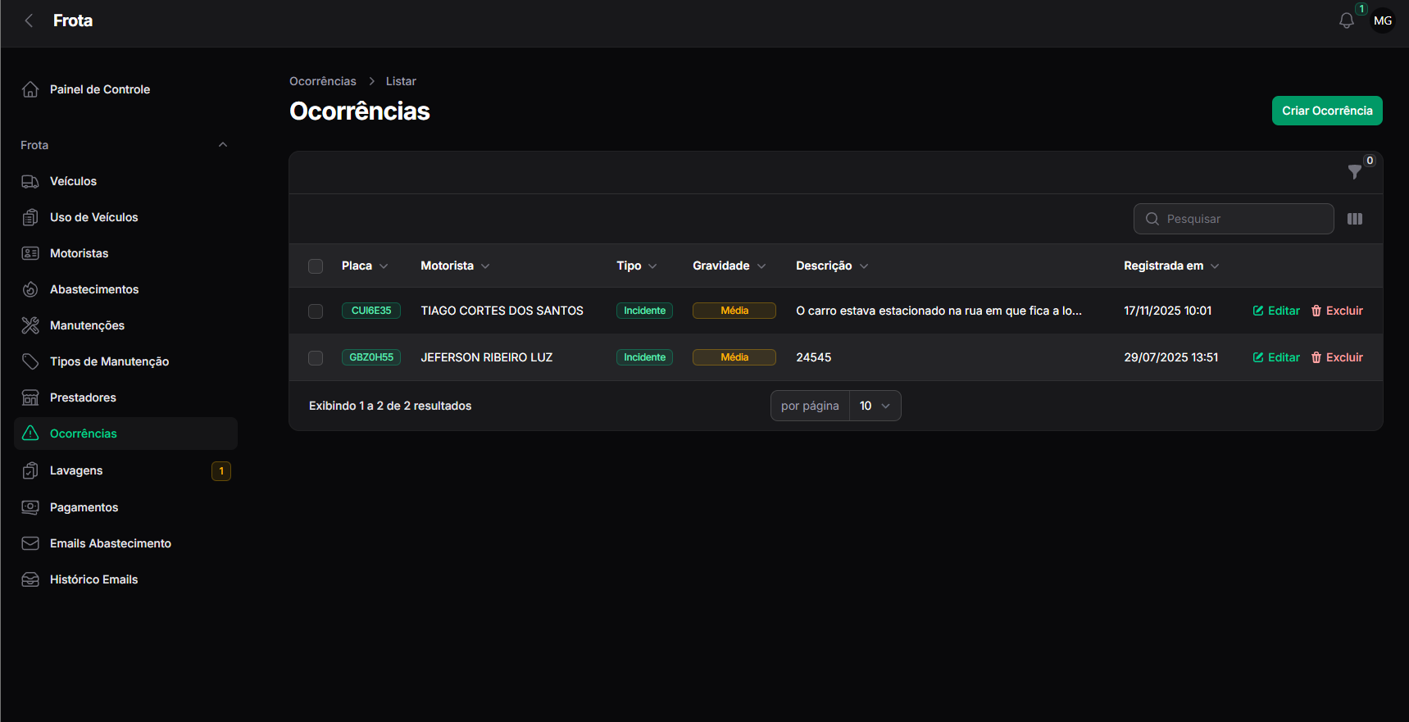The image size is (1409, 722).
Task: Click the Emails Abastecimento envelope icon
Action: (30, 543)
